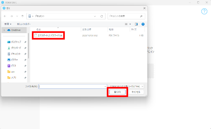Image resolution: width=211 pixels, height=129 pixels.
Task: Click the file's modified date cell
Action: (x=90, y=36)
